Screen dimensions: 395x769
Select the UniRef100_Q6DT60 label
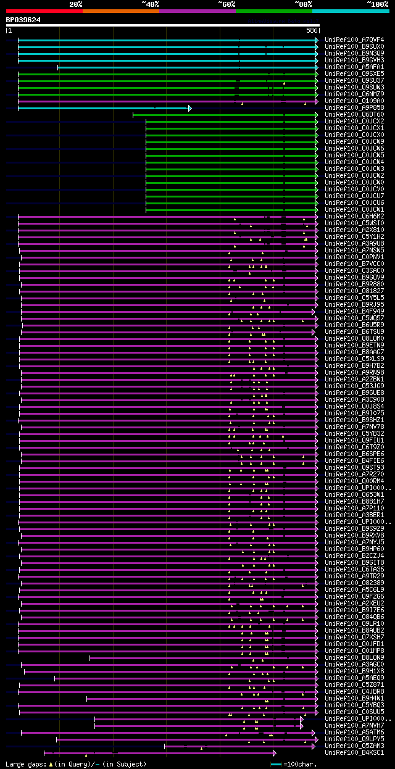tap(354, 114)
